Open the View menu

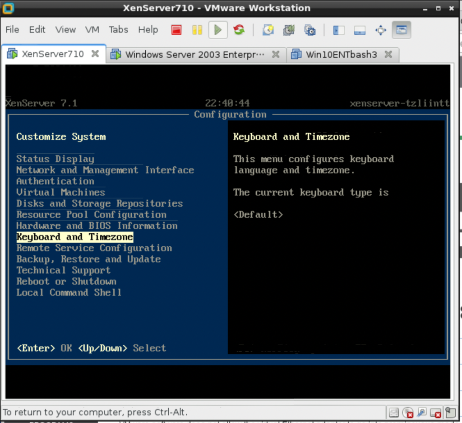click(x=65, y=29)
